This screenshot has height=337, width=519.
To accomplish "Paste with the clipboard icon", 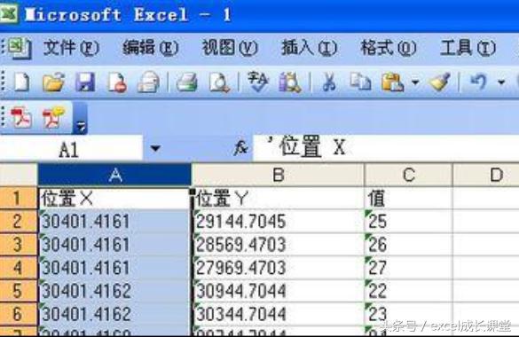I will tap(392, 82).
